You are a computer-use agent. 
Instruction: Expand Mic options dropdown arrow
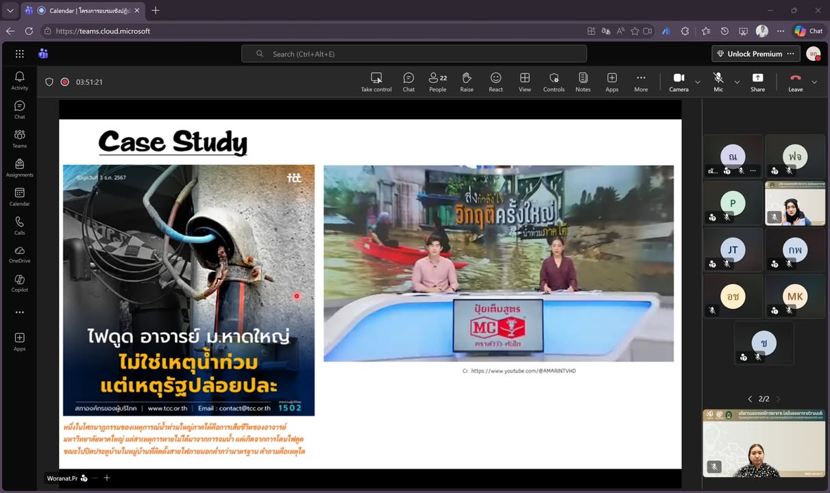coord(737,82)
